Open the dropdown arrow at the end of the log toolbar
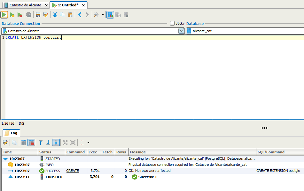 pos(88,143)
